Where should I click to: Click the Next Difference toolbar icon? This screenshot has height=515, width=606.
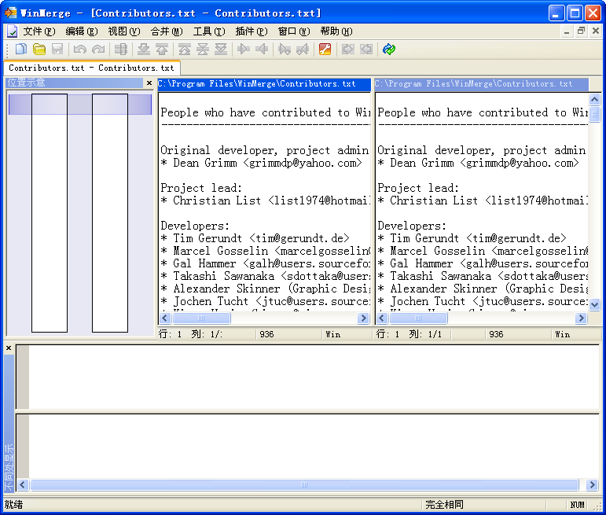pyautogui.click(x=143, y=50)
